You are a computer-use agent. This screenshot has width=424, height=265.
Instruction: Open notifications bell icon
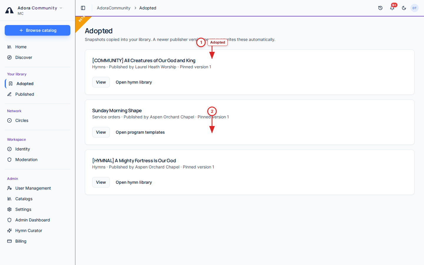click(392, 8)
